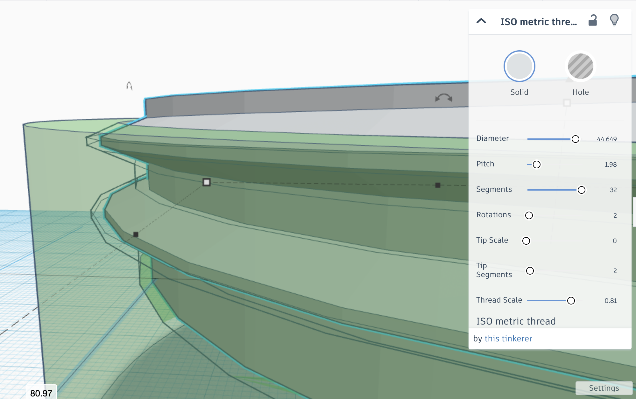Click the white square resize handle
Viewport: 636px width, 399px height.
[x=207, y=182]
